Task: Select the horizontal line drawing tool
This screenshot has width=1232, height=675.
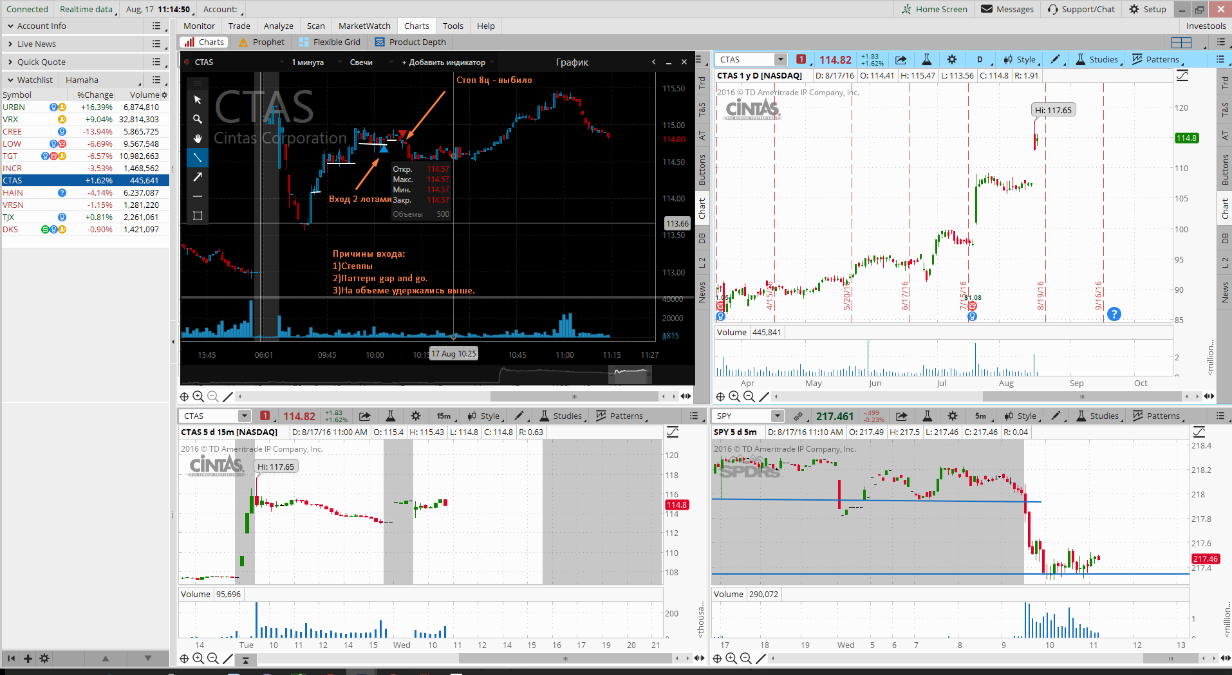Action: [x=198, y=196]
